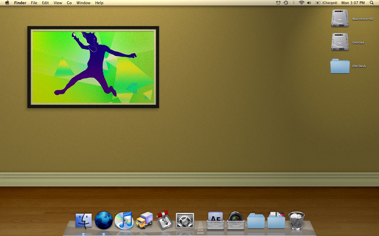Open the Window menu
Screen dimensions: 379x236
pyautogui.click(x=83, y=3)
